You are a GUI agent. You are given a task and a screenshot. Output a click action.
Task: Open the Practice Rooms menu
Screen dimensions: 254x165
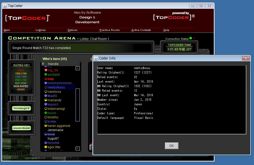click(109, 30)
